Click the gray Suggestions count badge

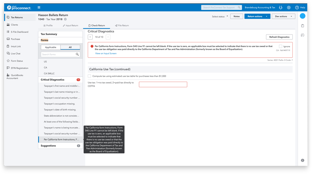tap(79, 146)
